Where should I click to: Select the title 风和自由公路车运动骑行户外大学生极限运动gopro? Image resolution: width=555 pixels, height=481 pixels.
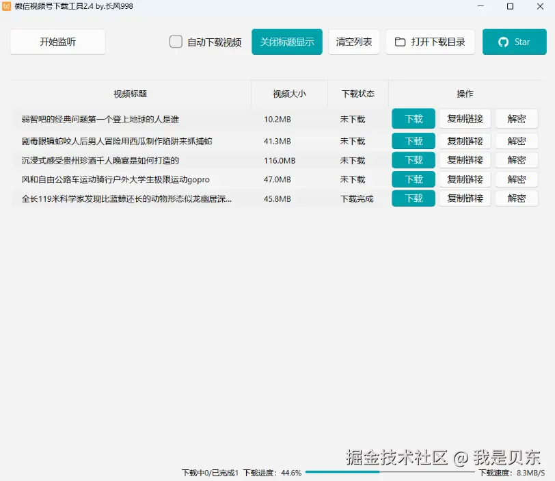[x=116, y=179]
